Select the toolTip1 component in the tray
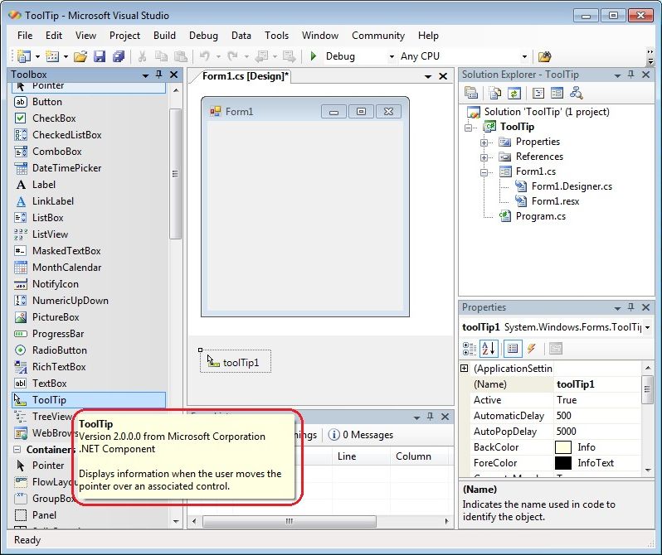This screenshot has height=555, width=662. pos(235,362)
